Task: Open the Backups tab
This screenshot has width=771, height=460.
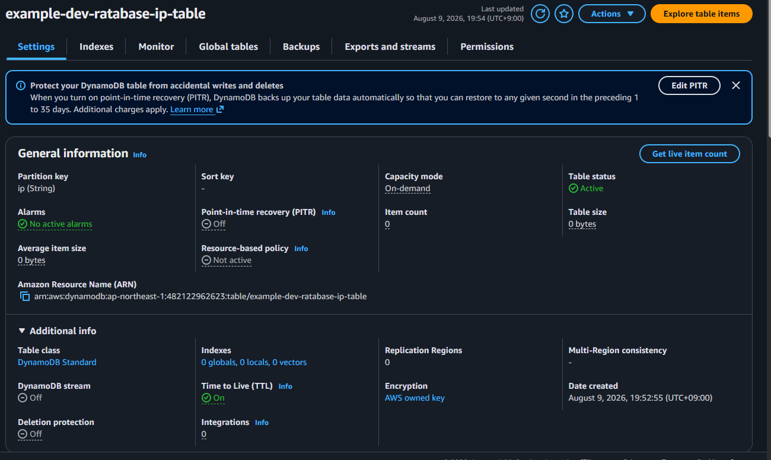Action: click(301, 47)
